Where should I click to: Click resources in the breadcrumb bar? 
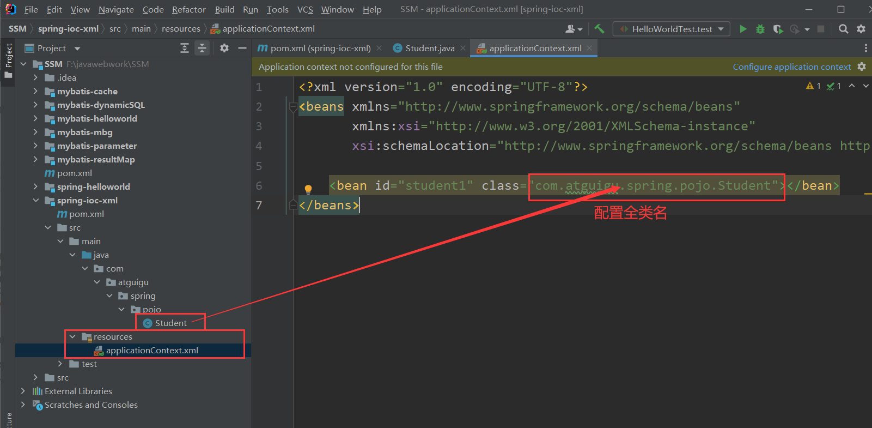[x=181, y=29]
